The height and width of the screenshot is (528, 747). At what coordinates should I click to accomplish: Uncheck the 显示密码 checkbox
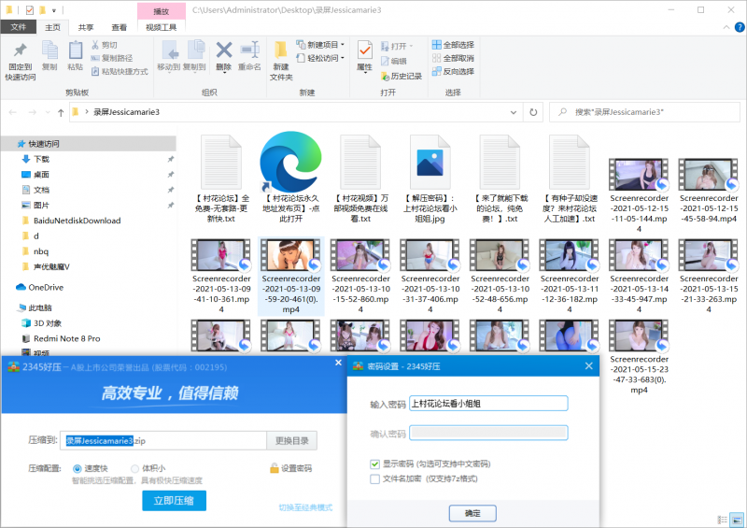pos(374,464)
